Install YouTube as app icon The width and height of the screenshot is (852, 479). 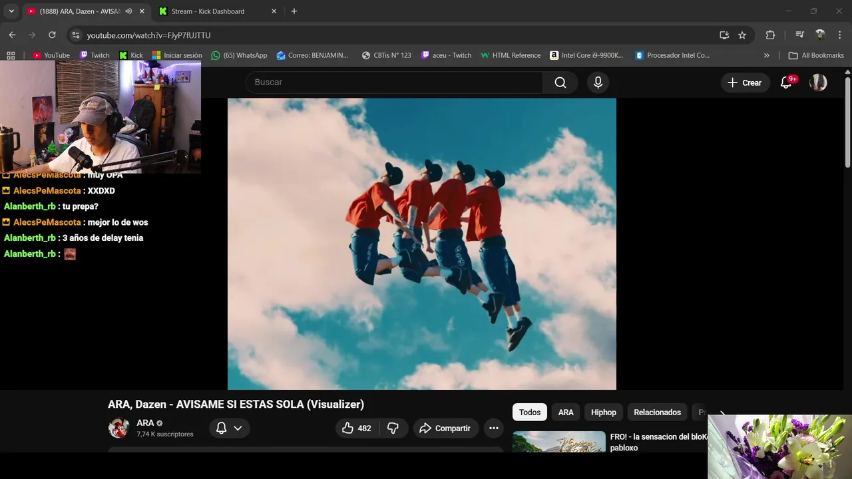tap(724, 35)
